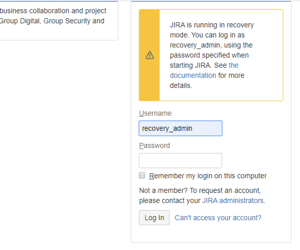This screenshot has width=300, height=250.
Task: Click the text 'business collaboration and project'
Action: click(53, 11)
